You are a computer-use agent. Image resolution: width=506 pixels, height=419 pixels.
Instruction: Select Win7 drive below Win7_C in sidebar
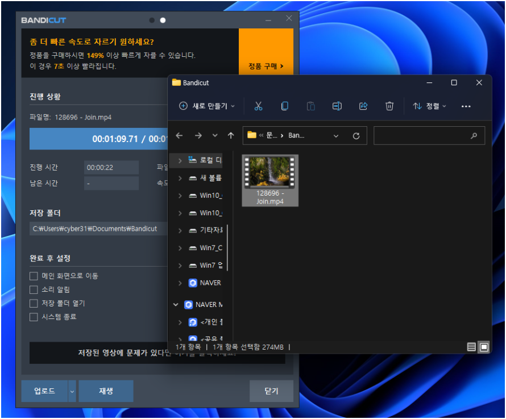point(205,265)
